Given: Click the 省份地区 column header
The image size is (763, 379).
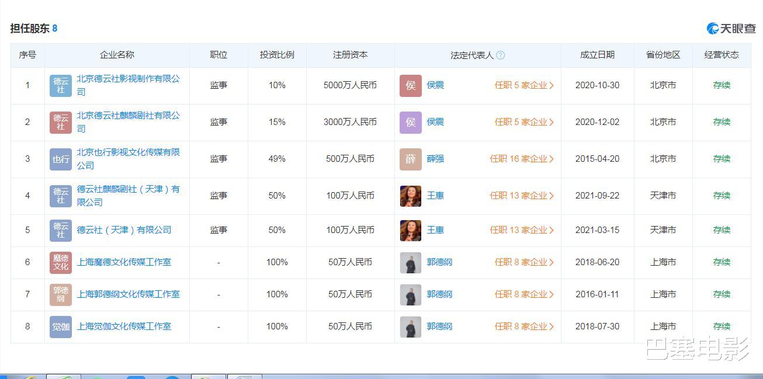Looking at the screenshot, I should coord(663,55).
